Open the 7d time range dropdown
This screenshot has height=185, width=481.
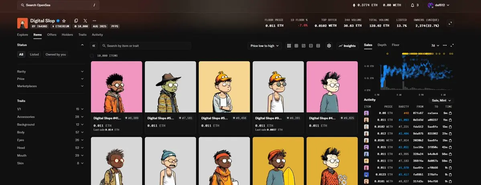point(435,45)
